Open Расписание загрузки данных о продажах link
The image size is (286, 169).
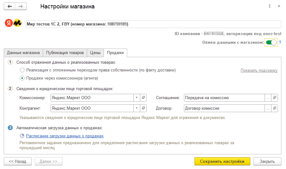point(65,136)
